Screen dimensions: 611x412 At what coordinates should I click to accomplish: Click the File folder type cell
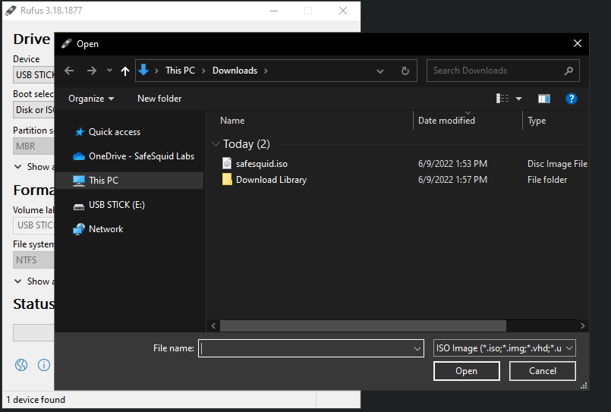pyautogui.click(x=547, y=180)
